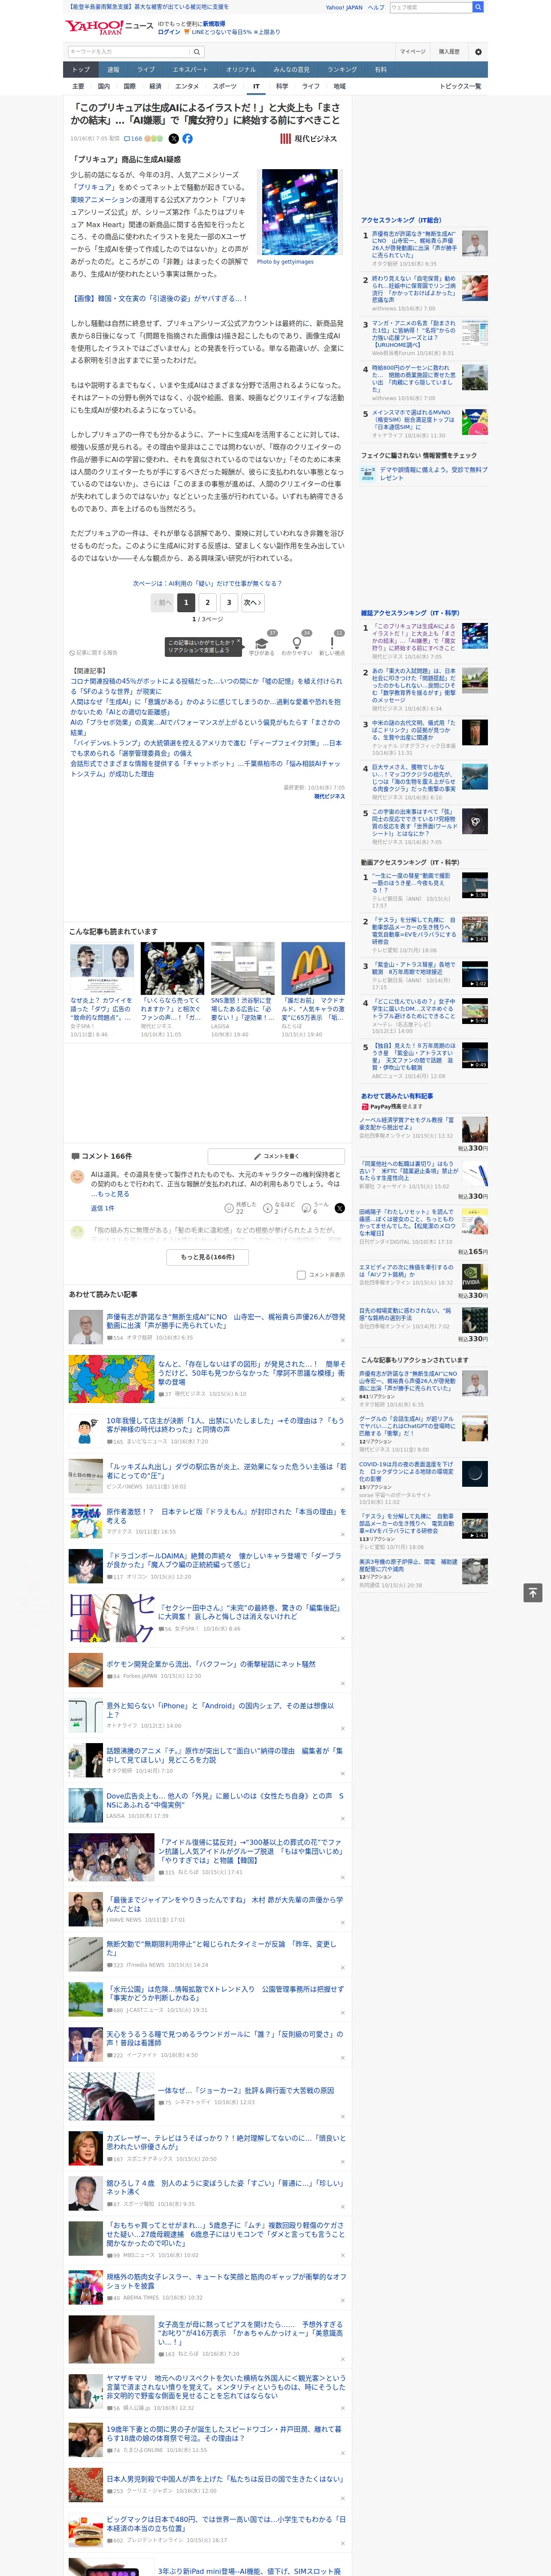Click コメントを書く button
551x2576 pixels.
(276, 1156)
